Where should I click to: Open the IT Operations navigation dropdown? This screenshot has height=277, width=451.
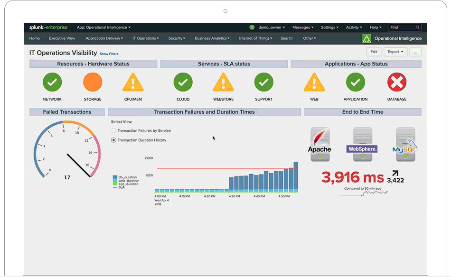pos(144,38)
